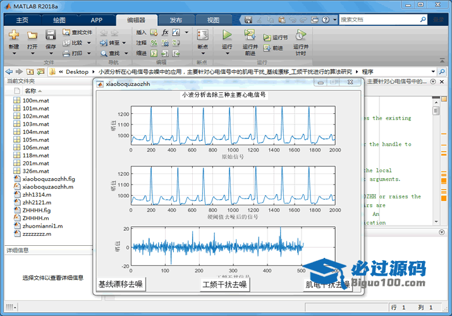Click the browse for folder icon

pos(40,71)
